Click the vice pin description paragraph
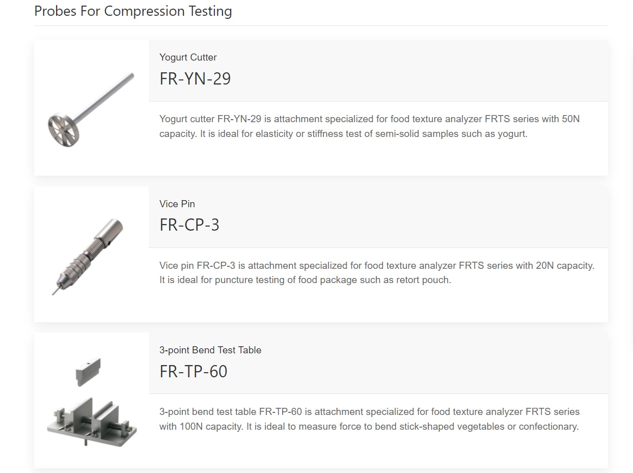The image size is (633, 473). pyautogui.click(x=377, y=272)
